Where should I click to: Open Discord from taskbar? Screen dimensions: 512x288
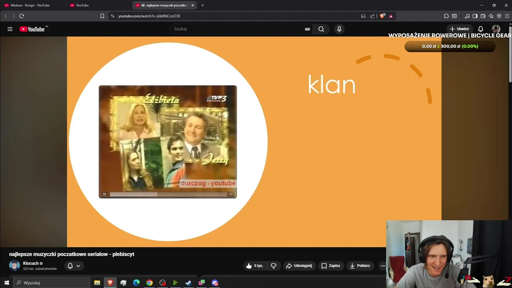pyautogui.click(x=215, y=283)
